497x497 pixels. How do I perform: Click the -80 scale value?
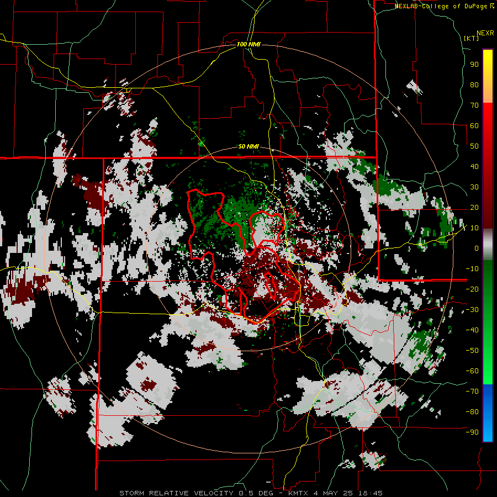tap(472, 412)
